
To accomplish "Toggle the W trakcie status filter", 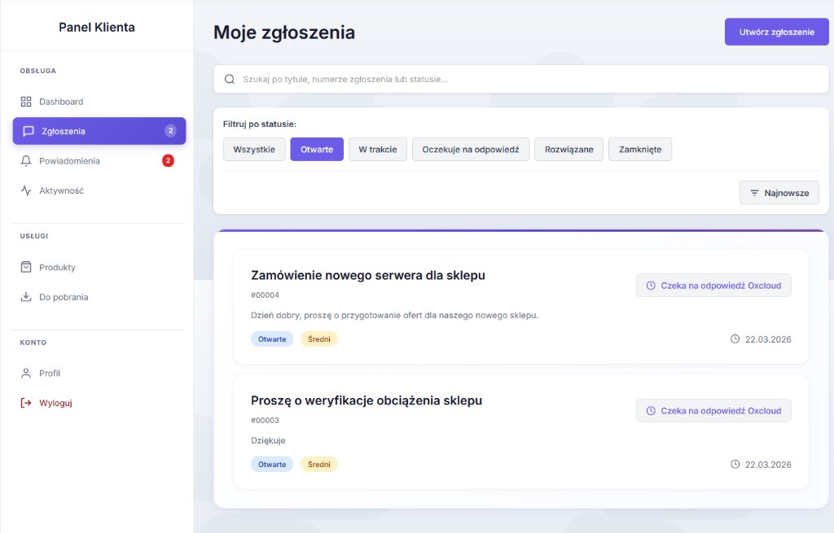I will pyautogui.click(x=377, y=149).
